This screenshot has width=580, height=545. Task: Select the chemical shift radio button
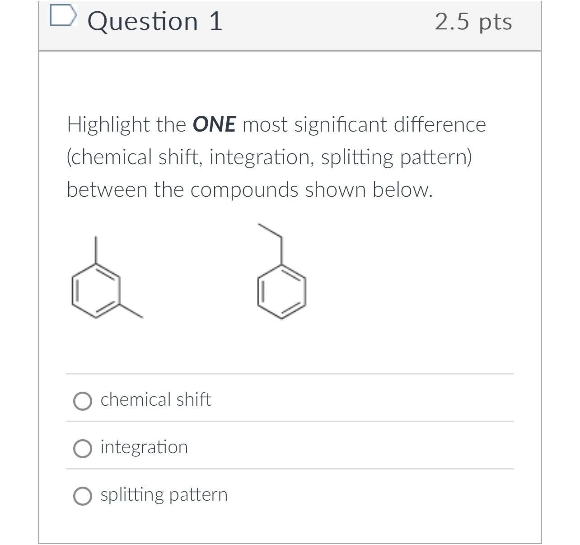(x=83, y=401)
